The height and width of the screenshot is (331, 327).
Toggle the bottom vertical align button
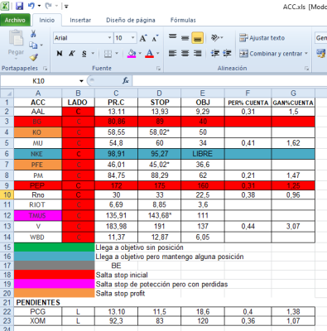pyautogui.click(x=197, y=38)
